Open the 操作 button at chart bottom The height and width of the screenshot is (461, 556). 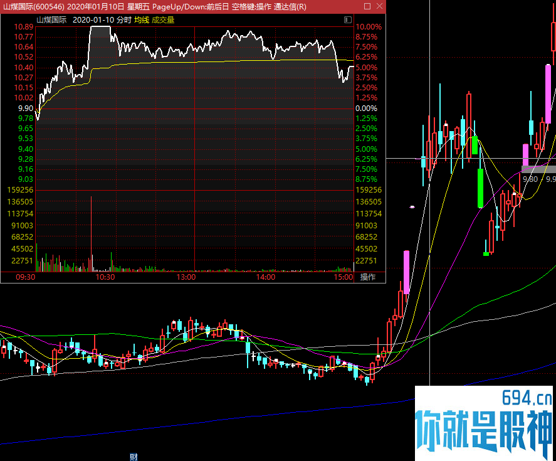[x=368, y=277]
